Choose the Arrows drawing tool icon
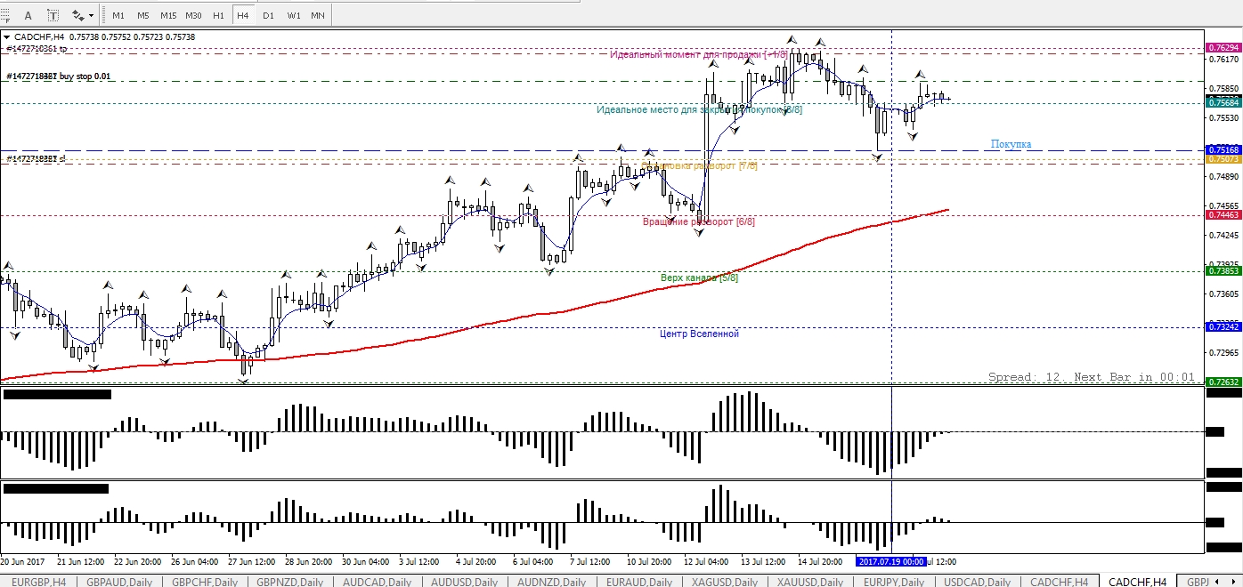Screen dimensions: 1243x587 [77, 15]
